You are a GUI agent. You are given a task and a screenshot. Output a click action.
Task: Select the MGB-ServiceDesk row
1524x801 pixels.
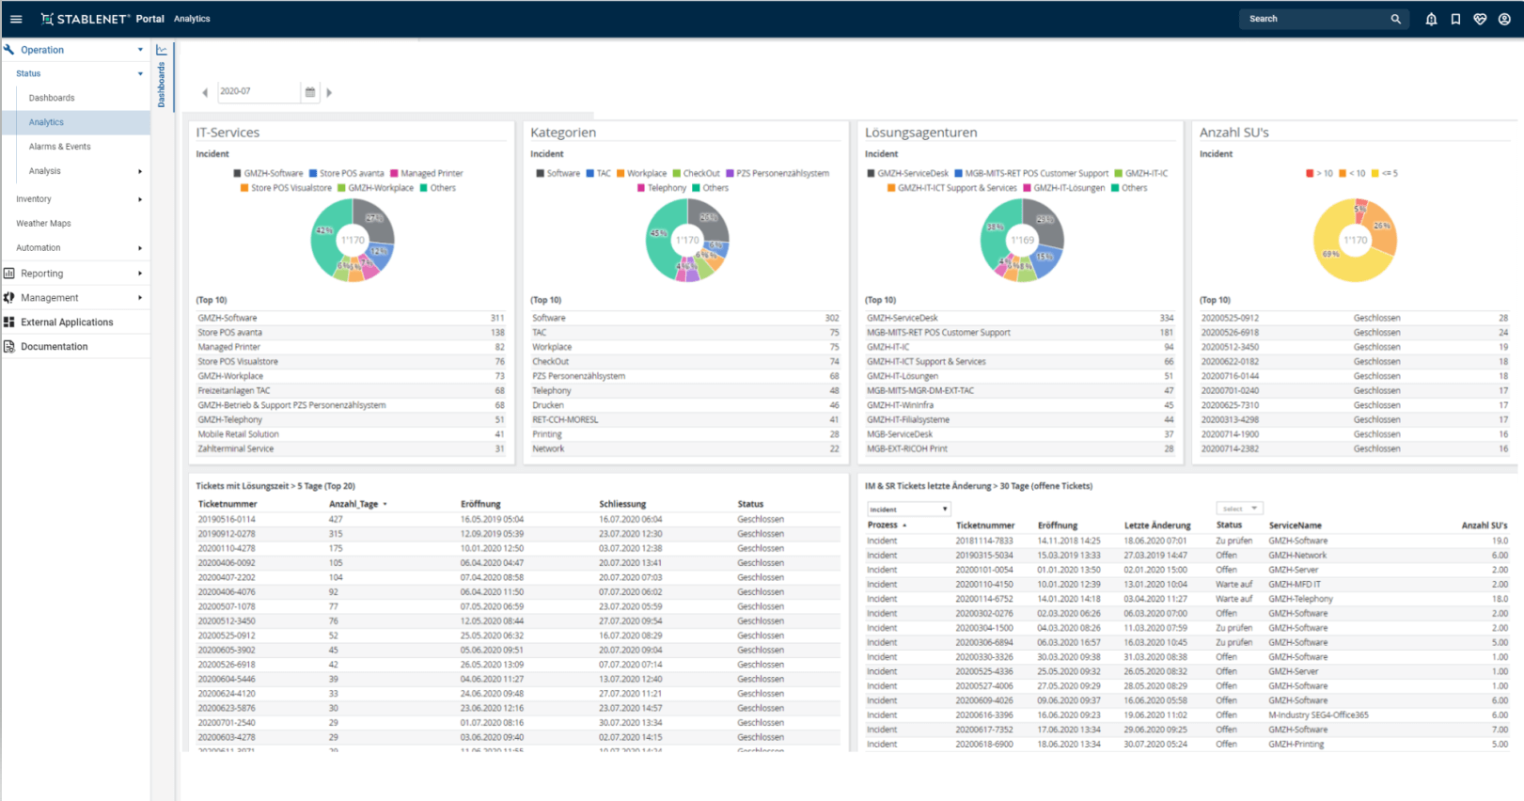(x=1020, y=434)
